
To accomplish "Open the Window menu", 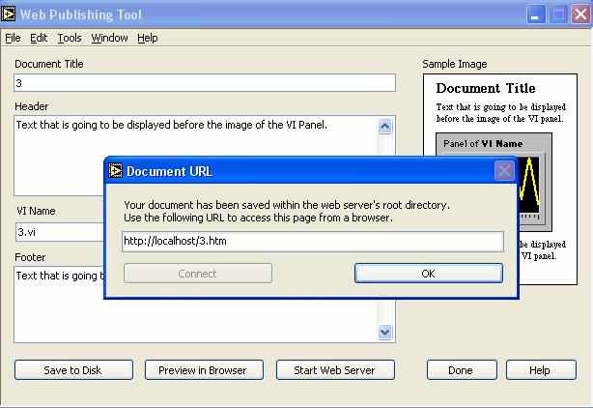I will pos(109,38).
